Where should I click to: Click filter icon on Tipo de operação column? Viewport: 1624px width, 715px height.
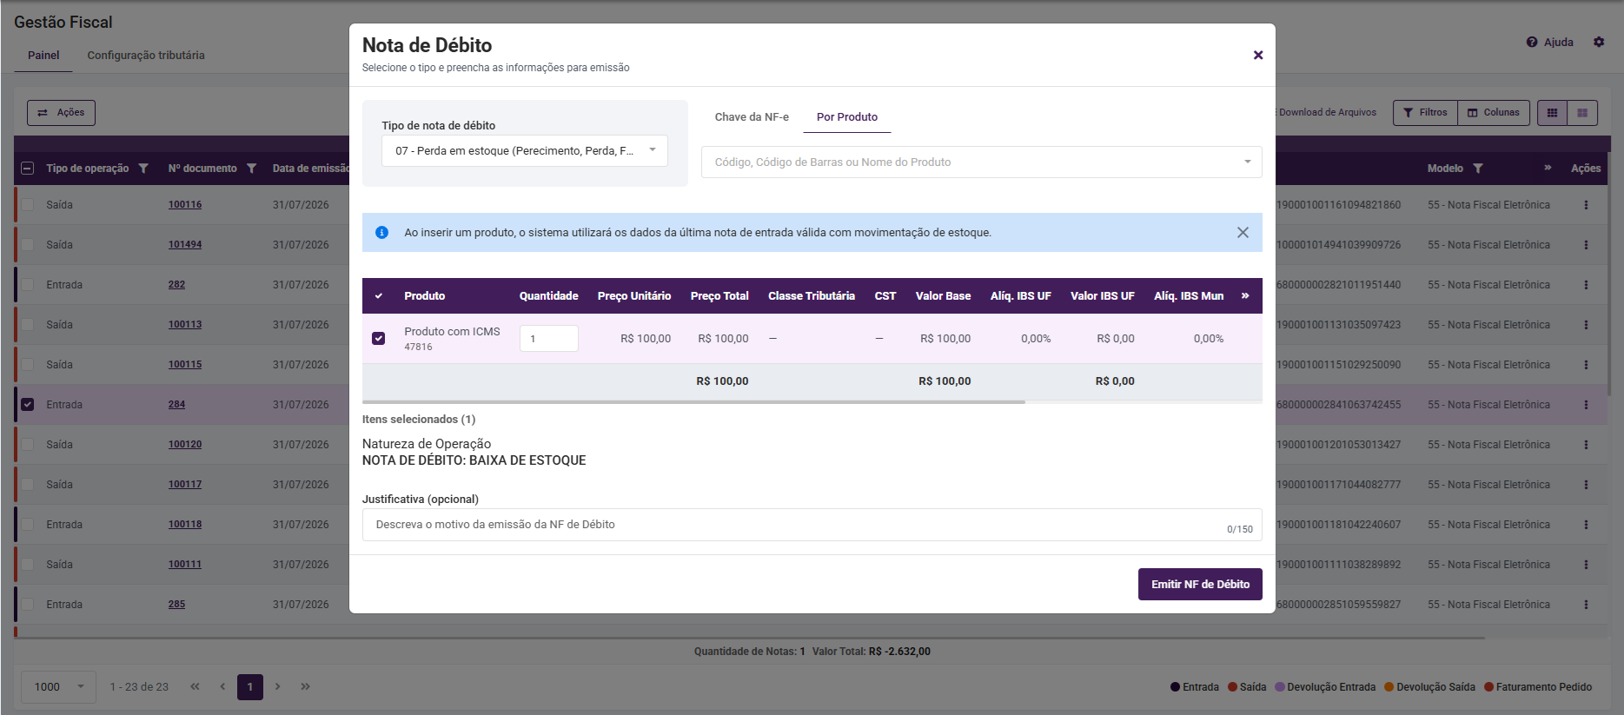(143, 169)
